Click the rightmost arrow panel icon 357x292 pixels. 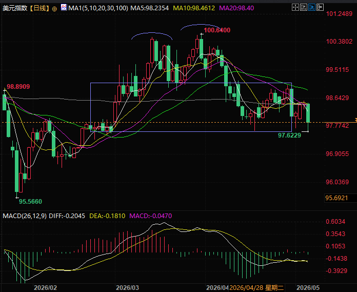point(320,8)
